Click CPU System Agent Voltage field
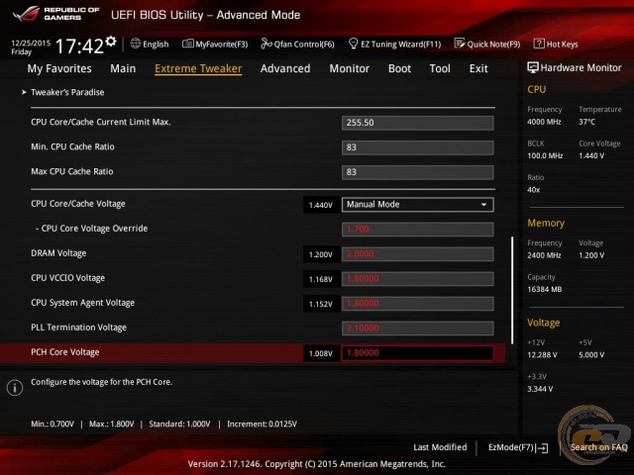Image resolution: width=634 pixels, height=475 pixels. pos(418,304)
